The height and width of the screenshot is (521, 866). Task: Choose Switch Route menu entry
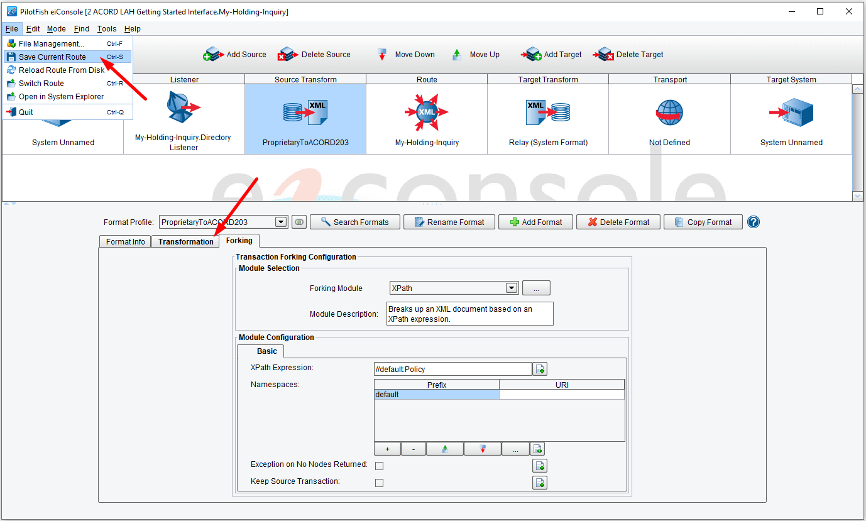point(67,83)
